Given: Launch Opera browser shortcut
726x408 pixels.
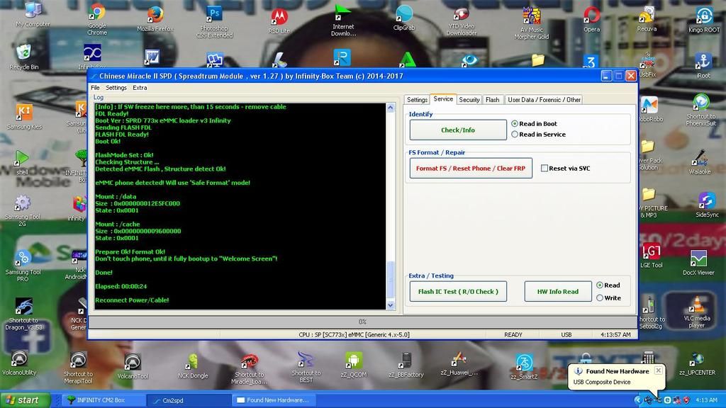Looking at the screenshot, I should tap(591, 19).
